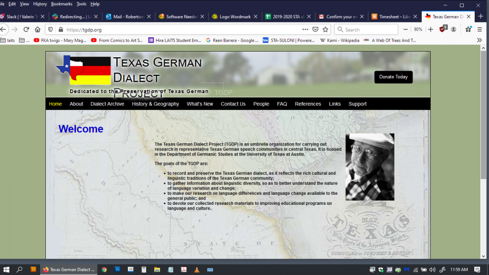The width and height of the screenshot is (489, 275).
Task: Open the Windows notification center
Action: click(x=477, y=269)
